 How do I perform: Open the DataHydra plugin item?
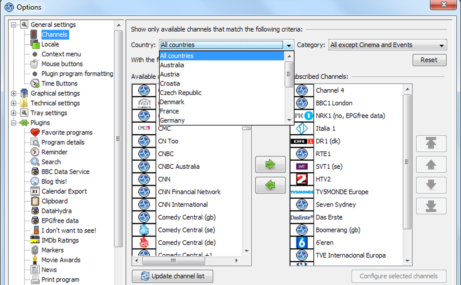click(x=56, y=211)
